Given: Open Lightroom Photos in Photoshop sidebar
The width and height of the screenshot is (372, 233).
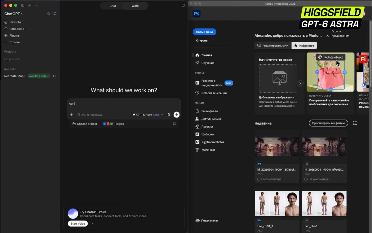Looking at the screenshot, I should pyautogui.click(x=209, y=142).
